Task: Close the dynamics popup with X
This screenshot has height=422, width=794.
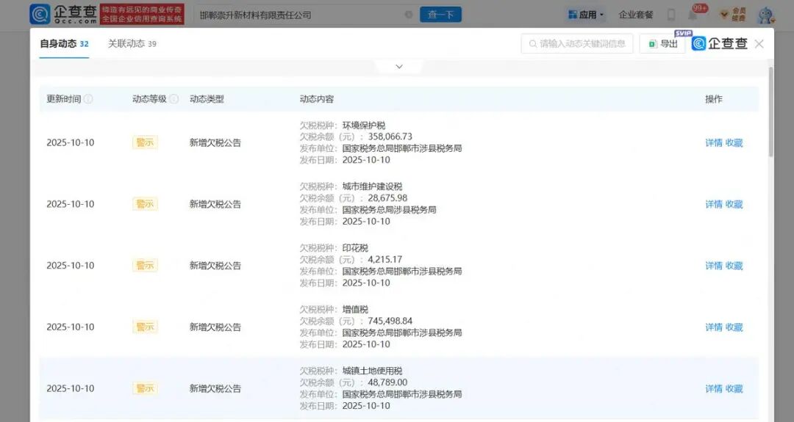Action: [759, 44]
